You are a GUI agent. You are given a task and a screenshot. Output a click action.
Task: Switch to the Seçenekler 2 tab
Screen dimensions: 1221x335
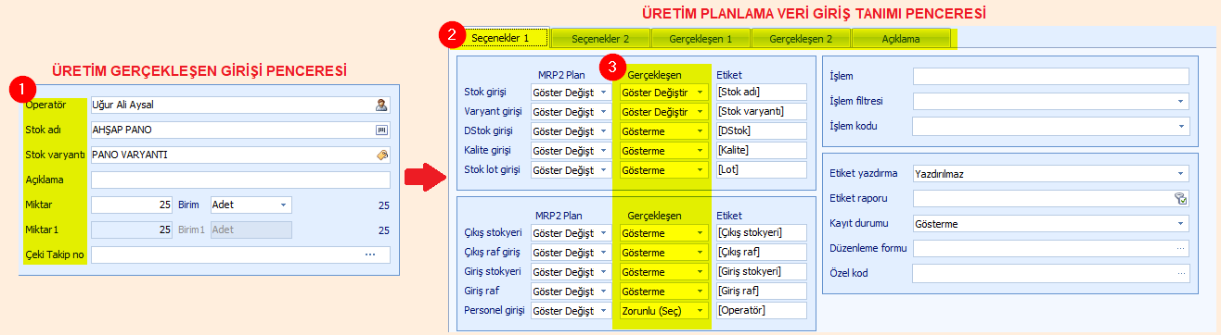coord(600,39)
